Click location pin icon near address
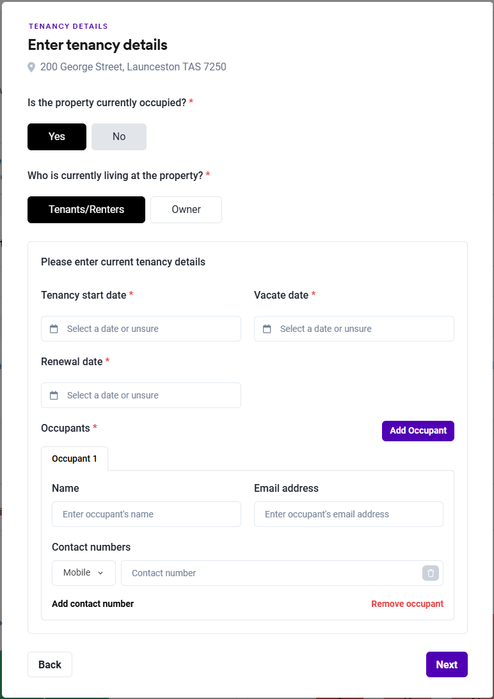 pos(31,67)
